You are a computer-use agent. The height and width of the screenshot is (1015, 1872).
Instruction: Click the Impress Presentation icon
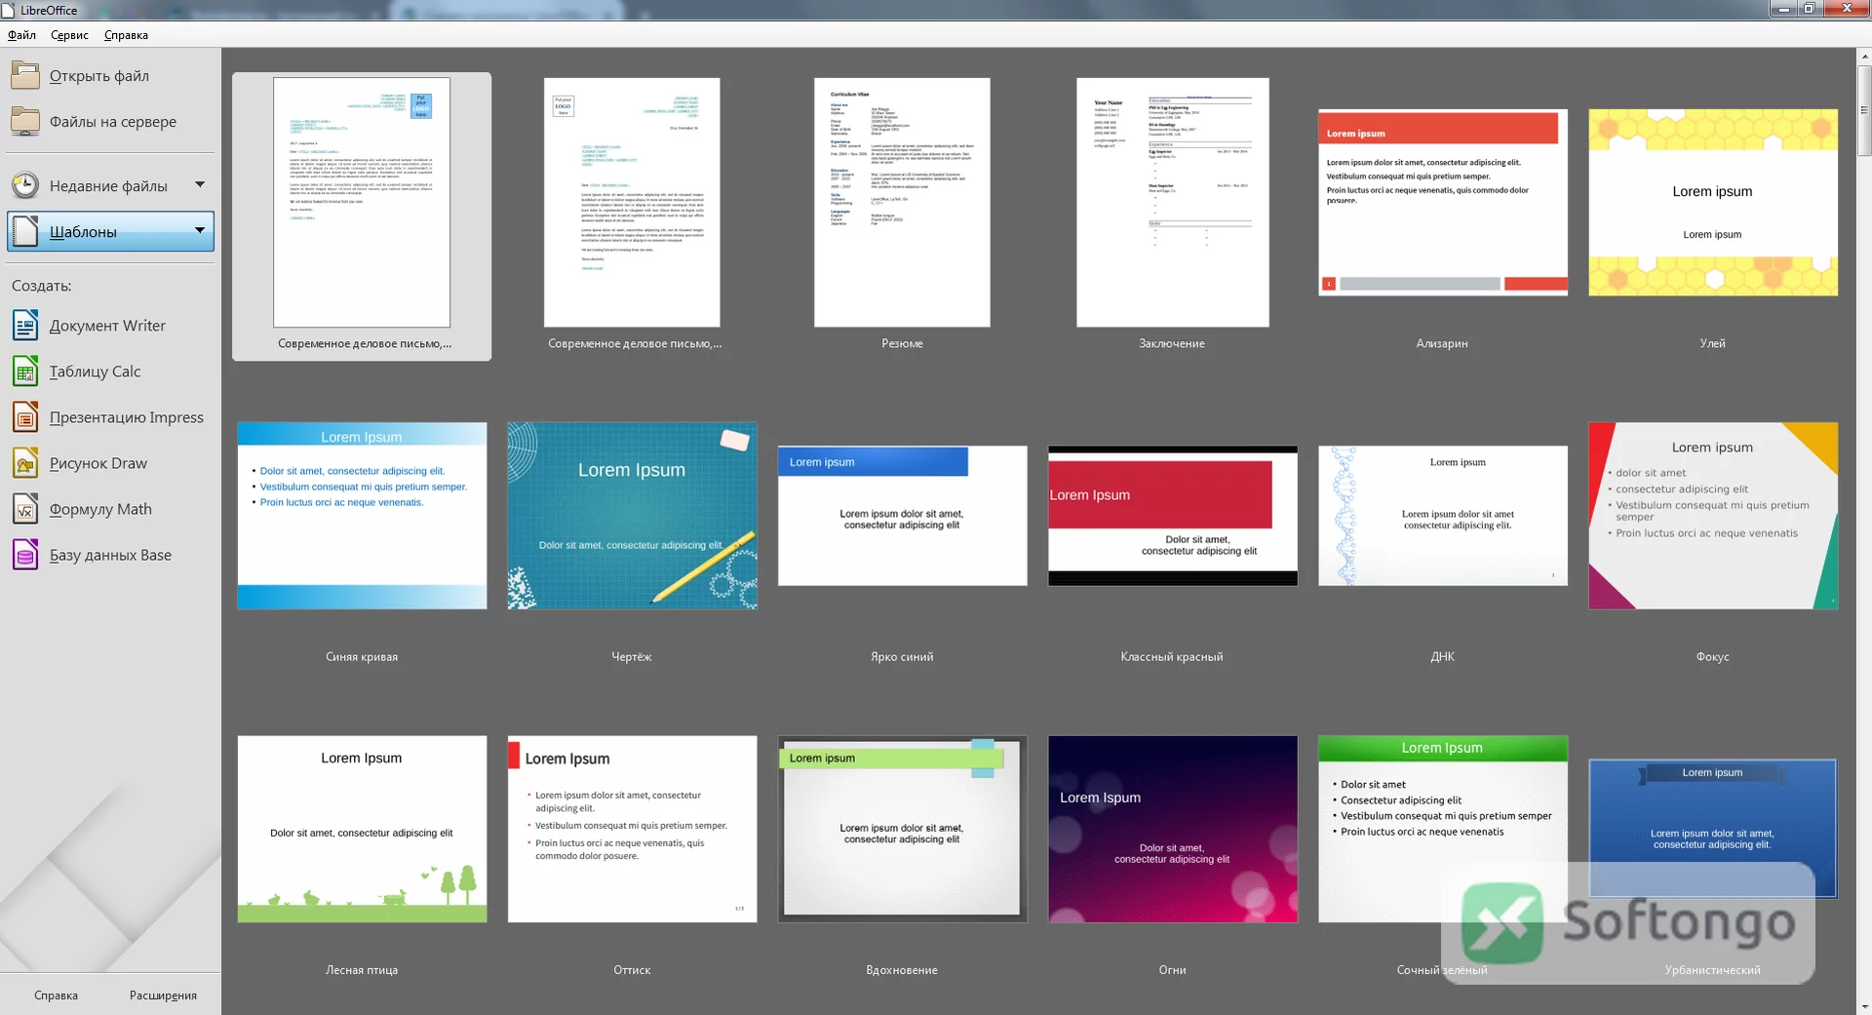click(x=25, y=416)
